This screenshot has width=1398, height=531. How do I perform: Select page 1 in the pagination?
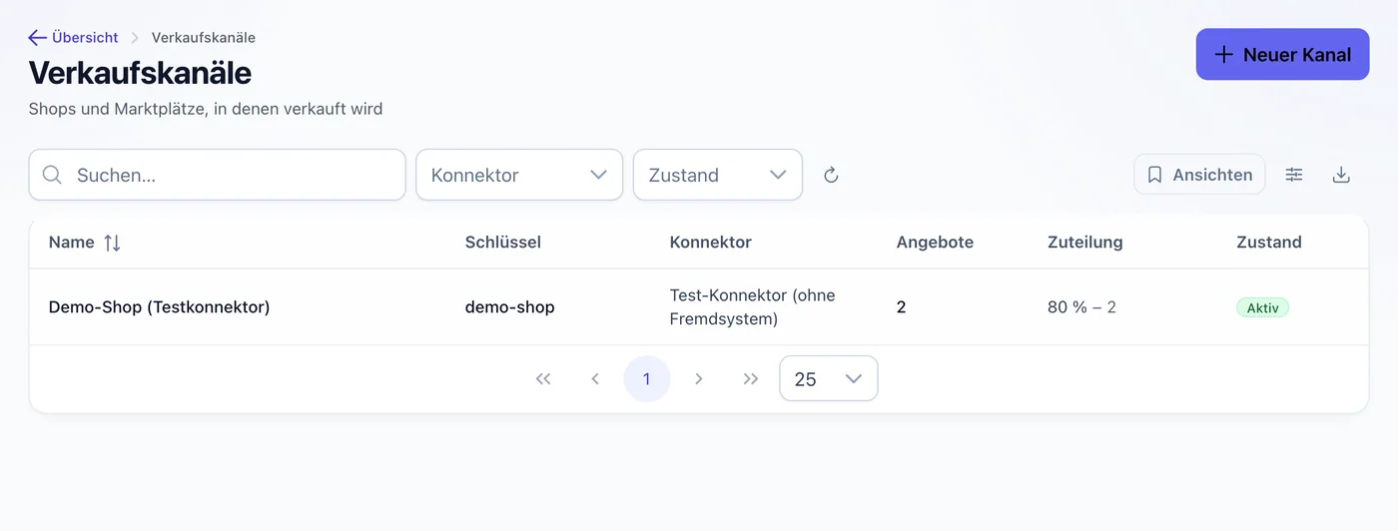coord(647,379)
